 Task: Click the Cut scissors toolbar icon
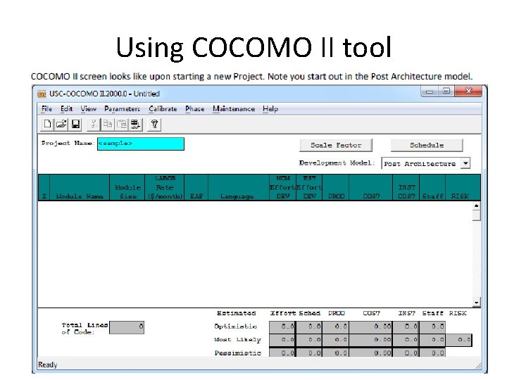pos(94,125)
